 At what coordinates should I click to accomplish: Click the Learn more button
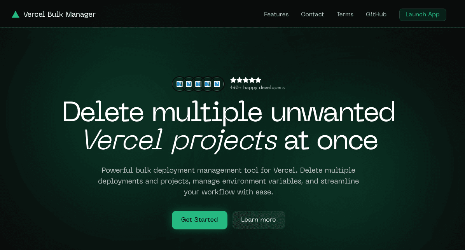[259, 220]
